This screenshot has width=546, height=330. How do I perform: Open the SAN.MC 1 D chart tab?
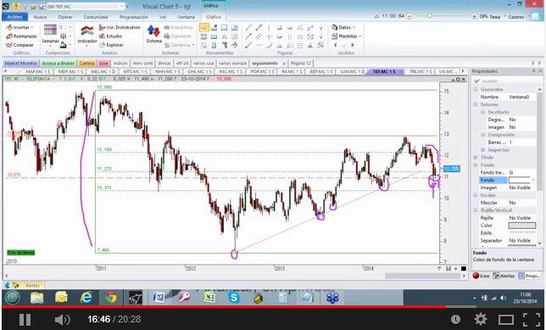coord(352,71)
